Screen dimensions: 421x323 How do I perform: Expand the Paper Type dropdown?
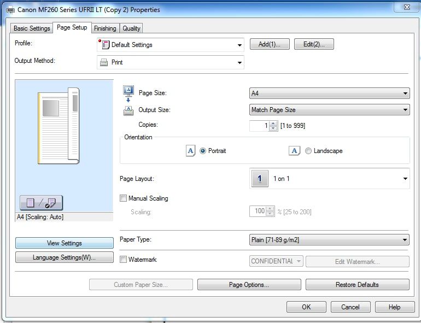click(329, 239)
